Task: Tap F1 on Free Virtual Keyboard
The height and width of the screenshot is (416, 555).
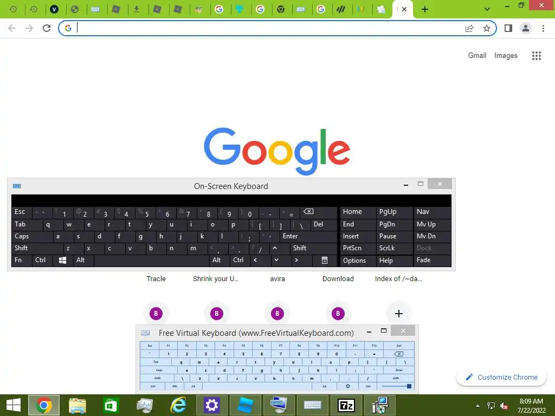Action: point(169,345)
